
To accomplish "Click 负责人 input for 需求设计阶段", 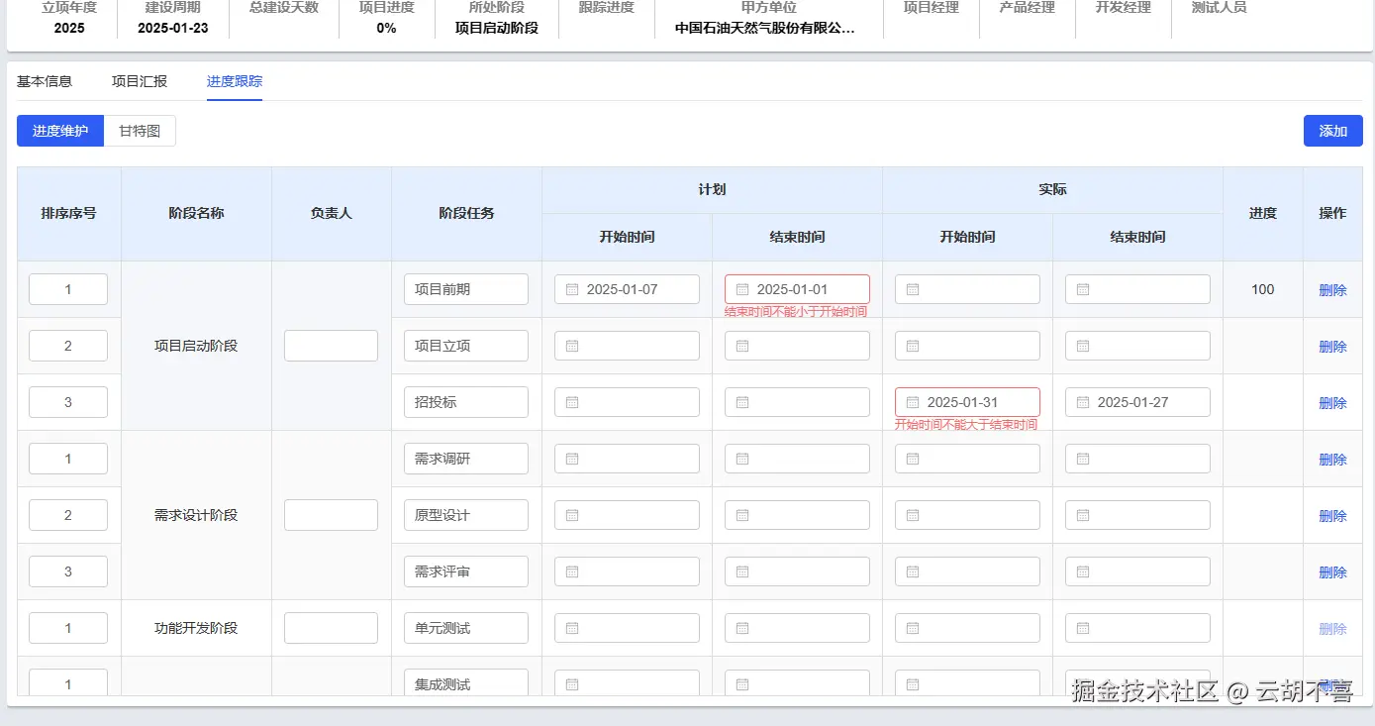I will [x=331, y=515].
